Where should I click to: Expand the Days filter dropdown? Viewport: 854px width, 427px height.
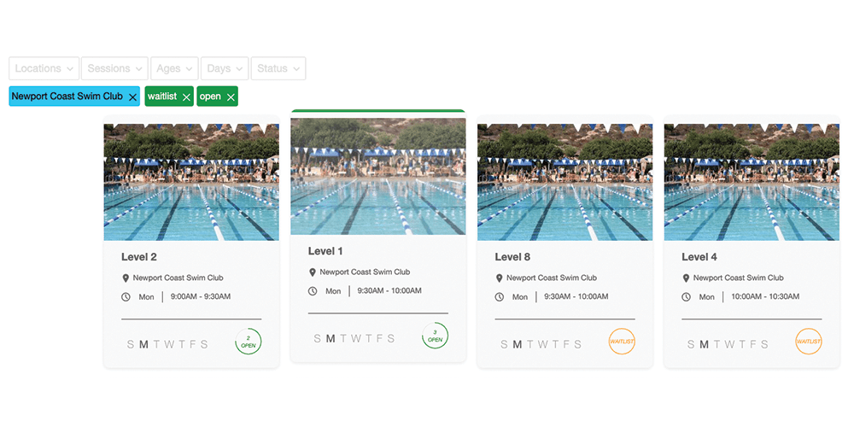click(x=225, y=68)
